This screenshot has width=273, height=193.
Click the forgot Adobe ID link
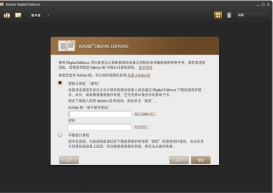click(145, 114)
